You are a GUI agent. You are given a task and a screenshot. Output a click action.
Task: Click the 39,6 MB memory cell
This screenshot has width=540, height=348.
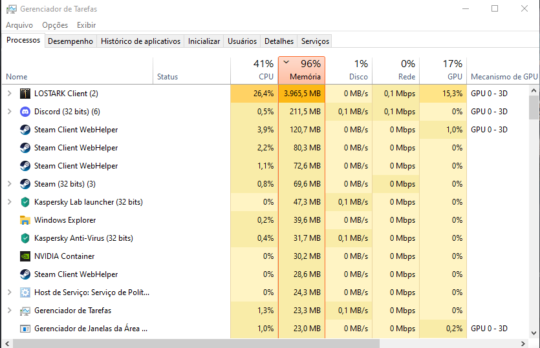coord(301,220)
